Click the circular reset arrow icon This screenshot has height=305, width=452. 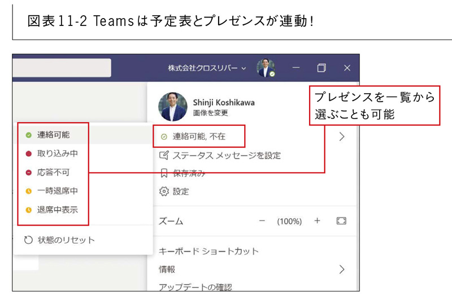[x=28, y=240]
